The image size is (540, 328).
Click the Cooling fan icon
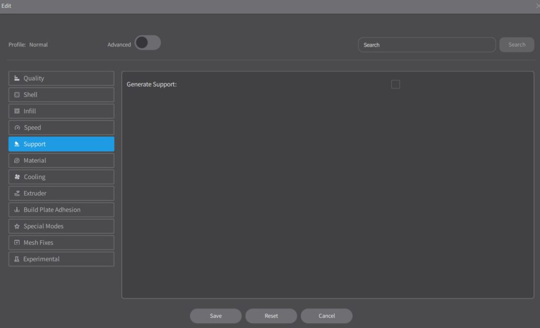coord(17,177)
